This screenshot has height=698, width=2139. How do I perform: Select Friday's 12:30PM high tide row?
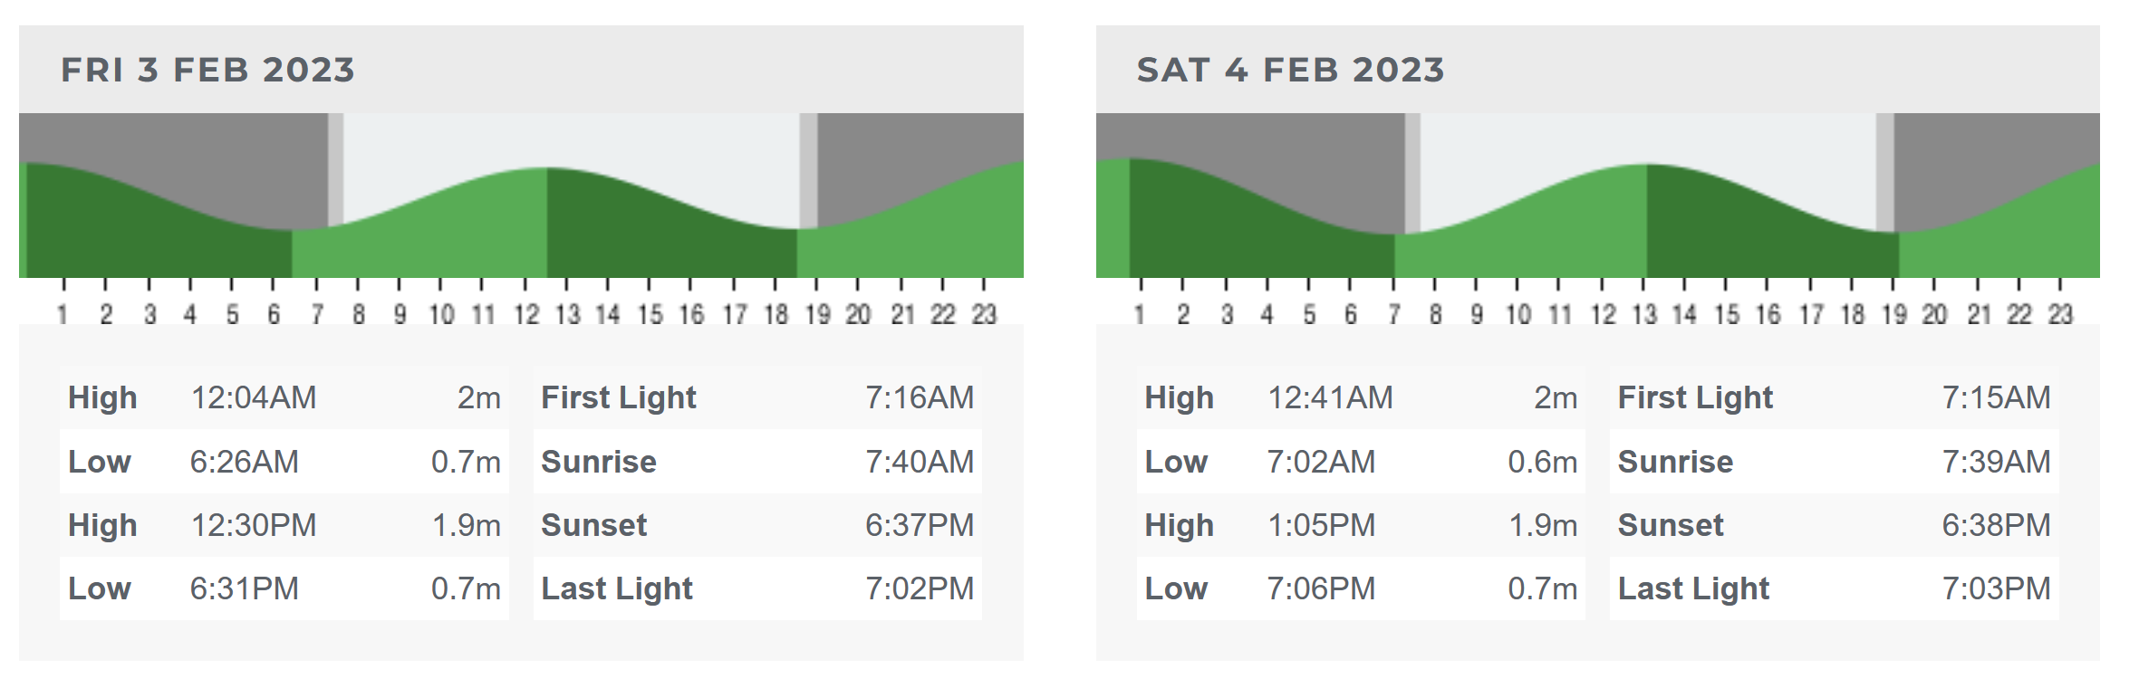point(284,525)
